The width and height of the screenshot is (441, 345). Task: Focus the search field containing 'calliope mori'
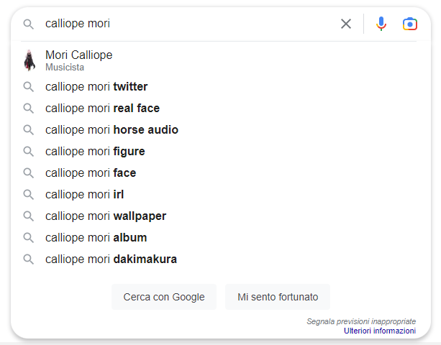(x=190, y=24)
